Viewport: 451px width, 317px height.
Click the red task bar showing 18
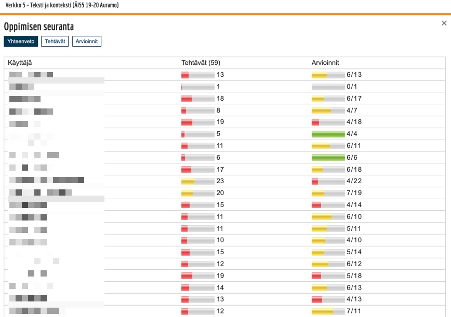click(x=197, y=99)
